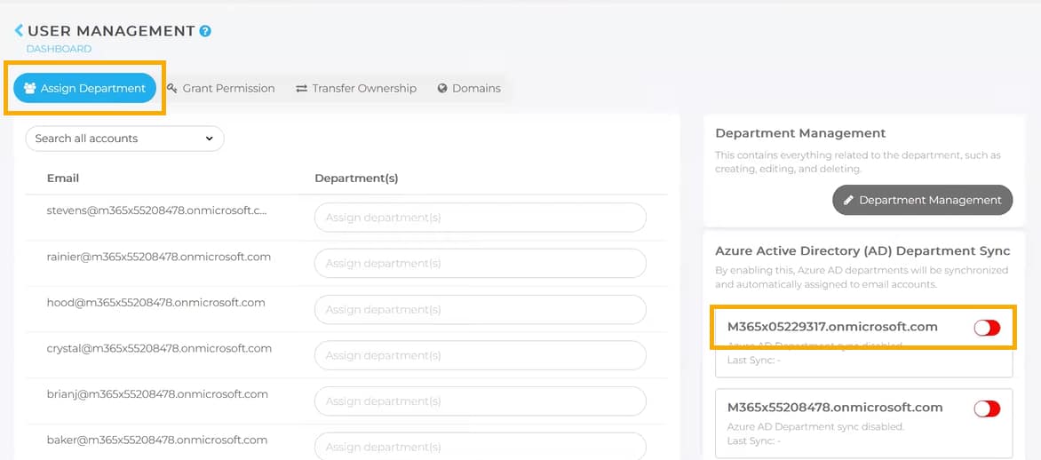Click the swap arrows Transfer Ownership icon
1041x460 pixels.
tap(302, 89)
